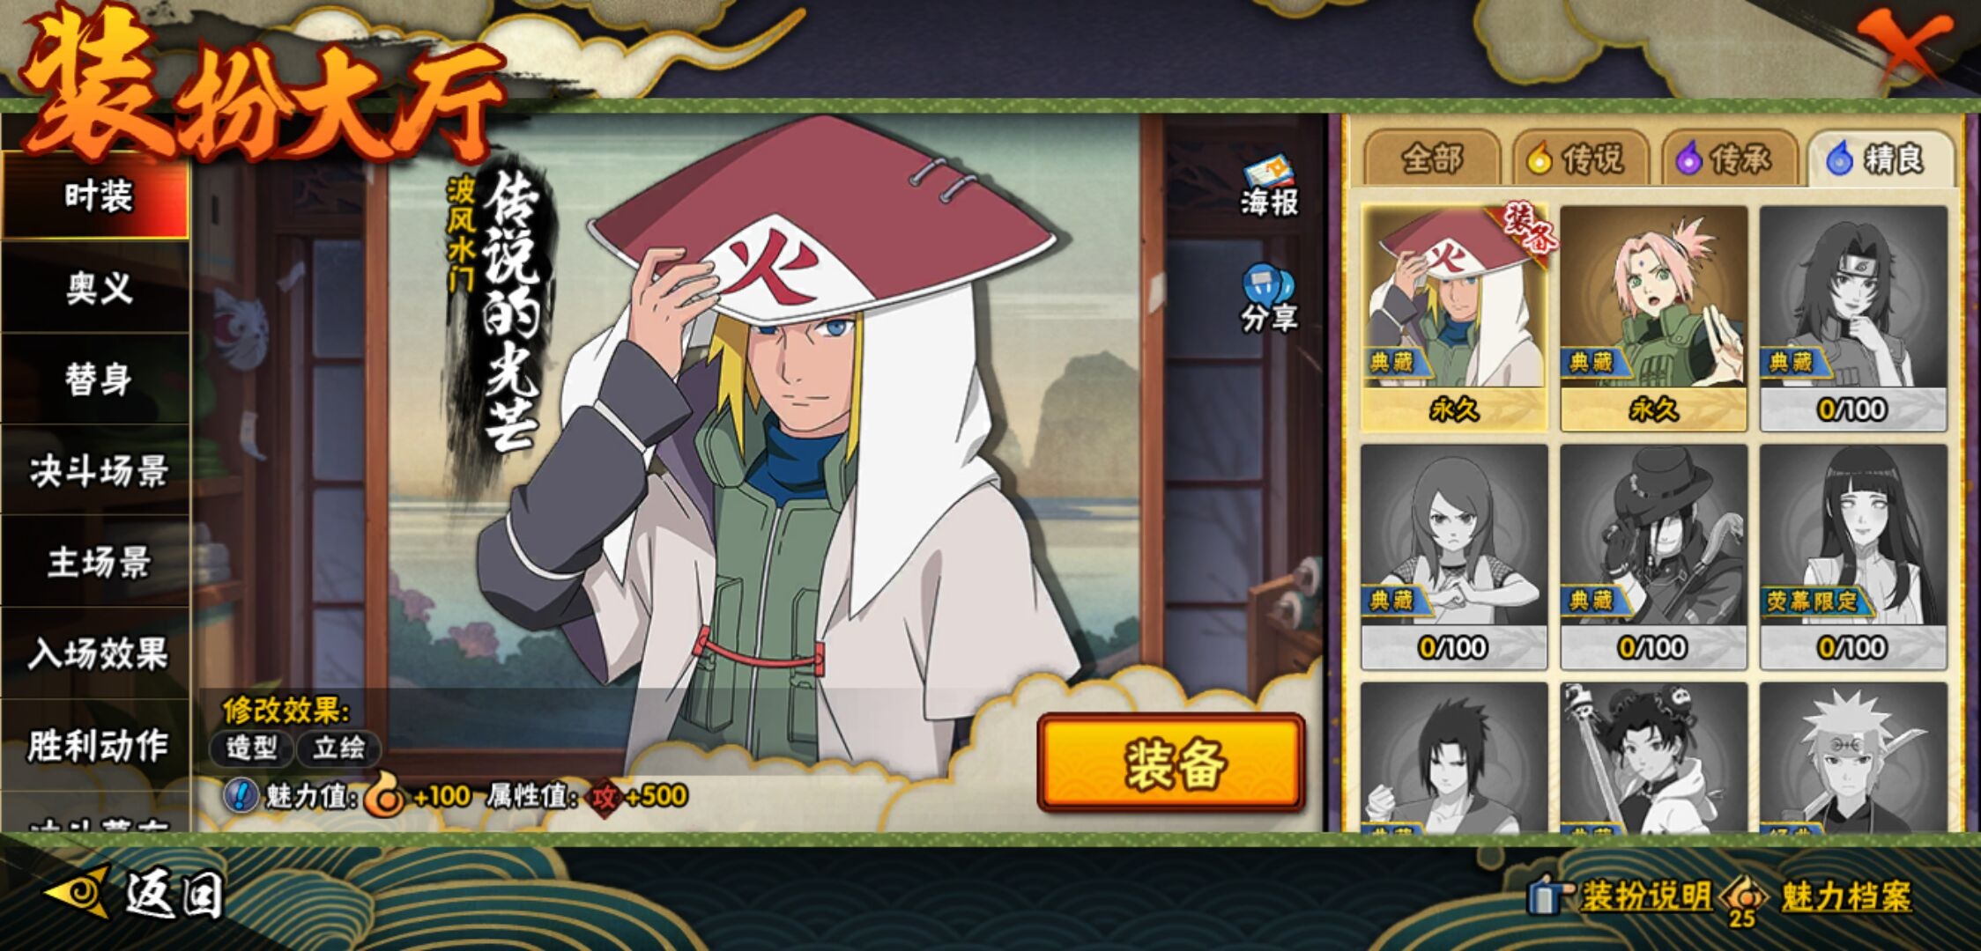This screenshot has width=1981, height=951.
Task: Select the 传承 filter tab
Action: click(x=1730, y=158)
